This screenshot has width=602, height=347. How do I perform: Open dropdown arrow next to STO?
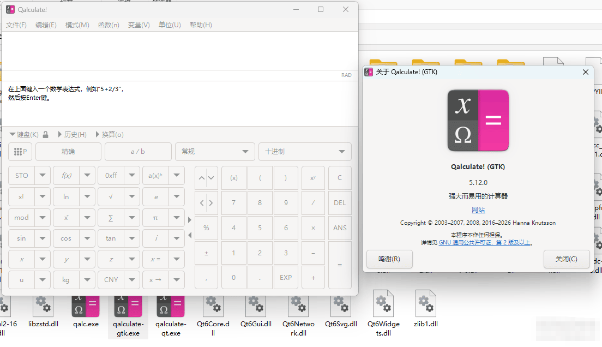click(x=43, y=176)
